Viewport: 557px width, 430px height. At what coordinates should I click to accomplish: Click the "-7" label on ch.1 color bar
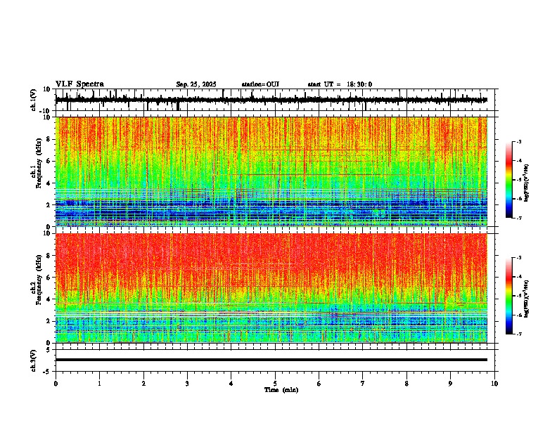pyautogui.click(x=519, y=218)
